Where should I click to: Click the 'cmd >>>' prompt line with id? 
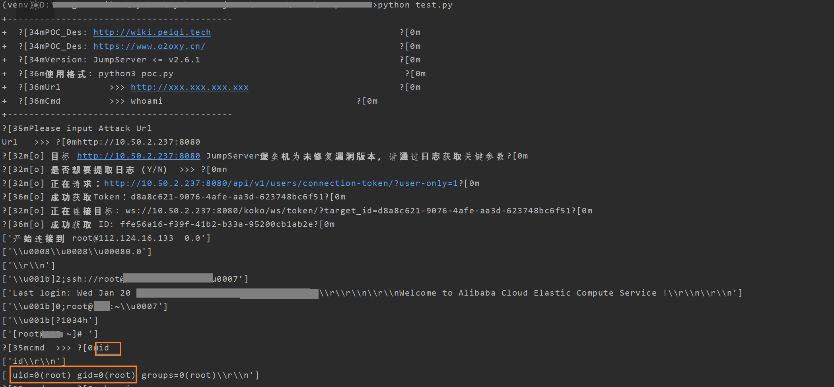click(x=56, y=348)
